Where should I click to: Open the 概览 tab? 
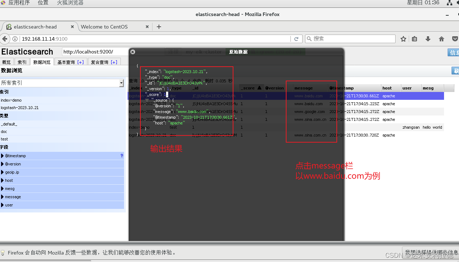(x=6, y=62)
